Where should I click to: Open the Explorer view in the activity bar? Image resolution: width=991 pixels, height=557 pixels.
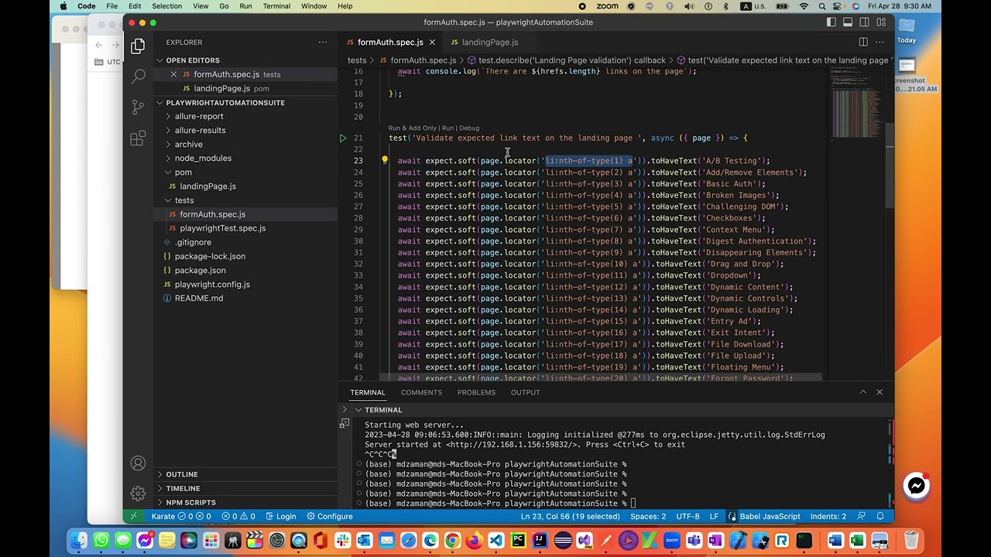click(x=138, y=46)
